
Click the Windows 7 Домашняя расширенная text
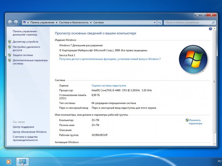click(x=81, y=45)
